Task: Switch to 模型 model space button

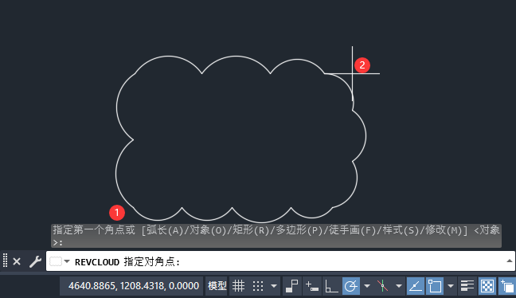Action: click(x=217, y=286)
